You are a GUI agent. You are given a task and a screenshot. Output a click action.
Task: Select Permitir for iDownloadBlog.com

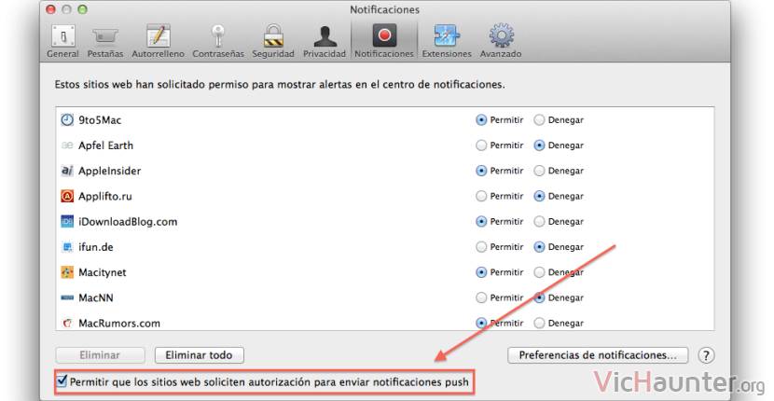click(x=481, y=222)
